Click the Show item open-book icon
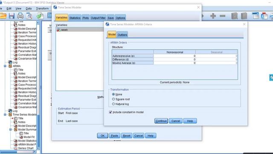The image size is (273, 154). click(235, 16)
